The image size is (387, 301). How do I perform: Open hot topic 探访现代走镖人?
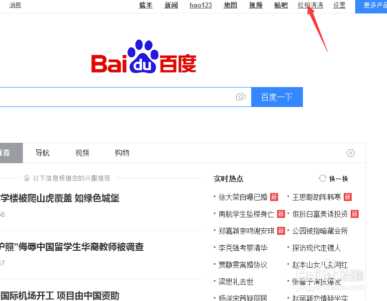(316, 248)
